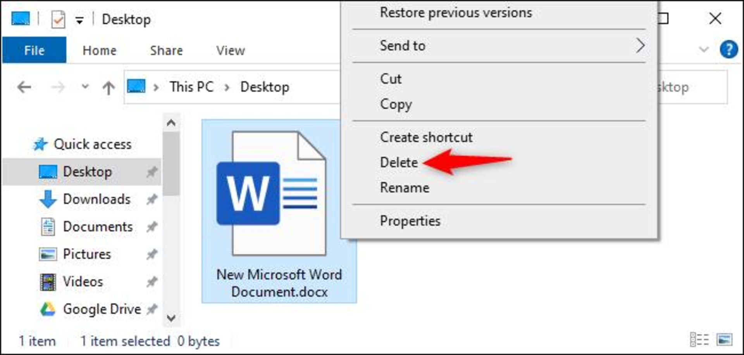
Task: Click the Up directory arrow icon
Action: 108,88
